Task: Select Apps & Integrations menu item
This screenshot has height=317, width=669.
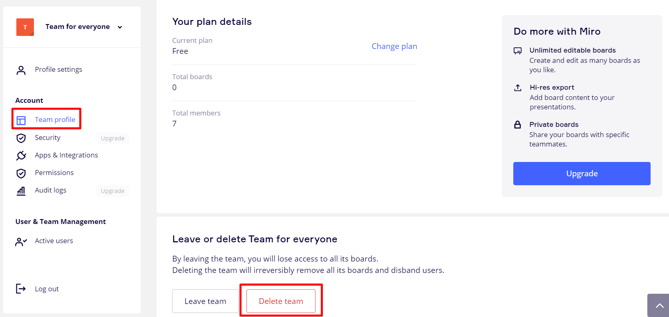Action: (66, 155)
